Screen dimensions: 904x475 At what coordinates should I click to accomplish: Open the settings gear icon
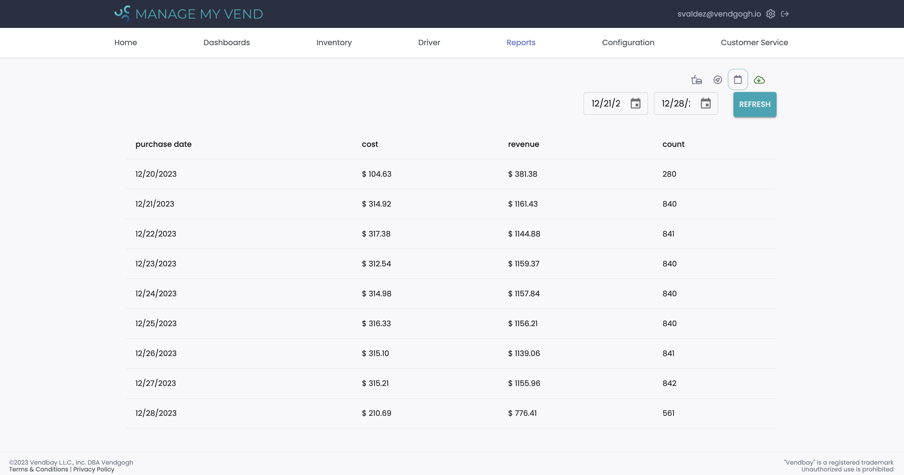pos(771,14)
